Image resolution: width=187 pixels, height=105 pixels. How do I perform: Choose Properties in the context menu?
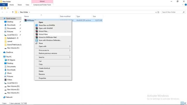53,78
